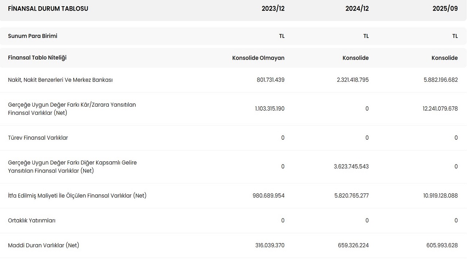The image size is (467, 262).
Task: Click Nakit, Nakit Benzerleri Ve Merkez Bankası label
Action: 60,80
